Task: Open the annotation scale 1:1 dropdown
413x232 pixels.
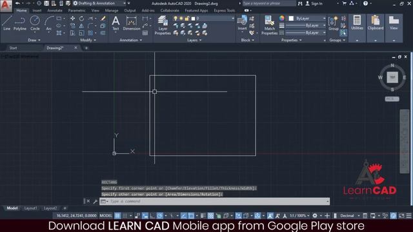Action: 299,216
